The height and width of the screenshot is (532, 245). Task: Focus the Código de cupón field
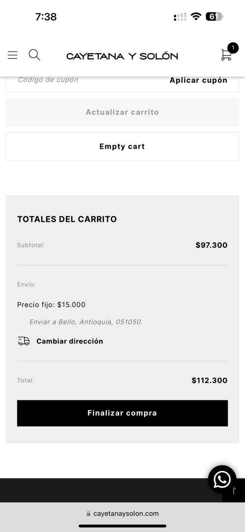coord(85,80)
